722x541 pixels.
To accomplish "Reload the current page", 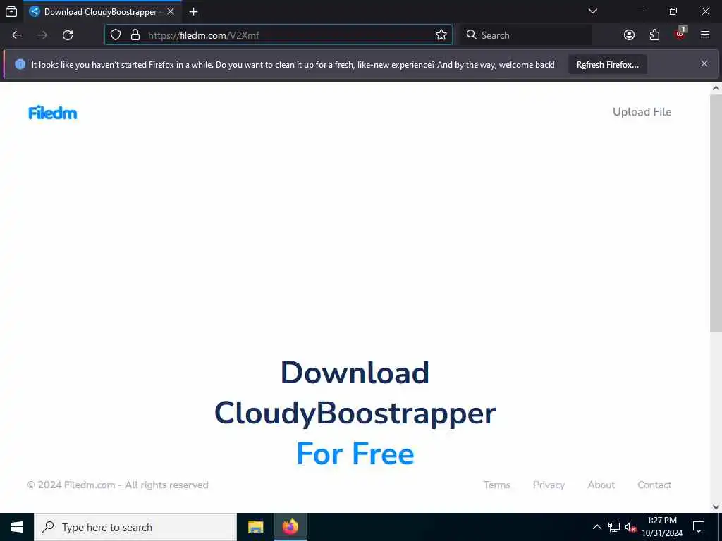I will (68, 35).
